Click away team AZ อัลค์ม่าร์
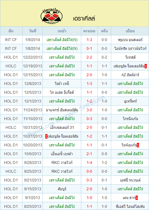149x210 pixels. point(130,75)
